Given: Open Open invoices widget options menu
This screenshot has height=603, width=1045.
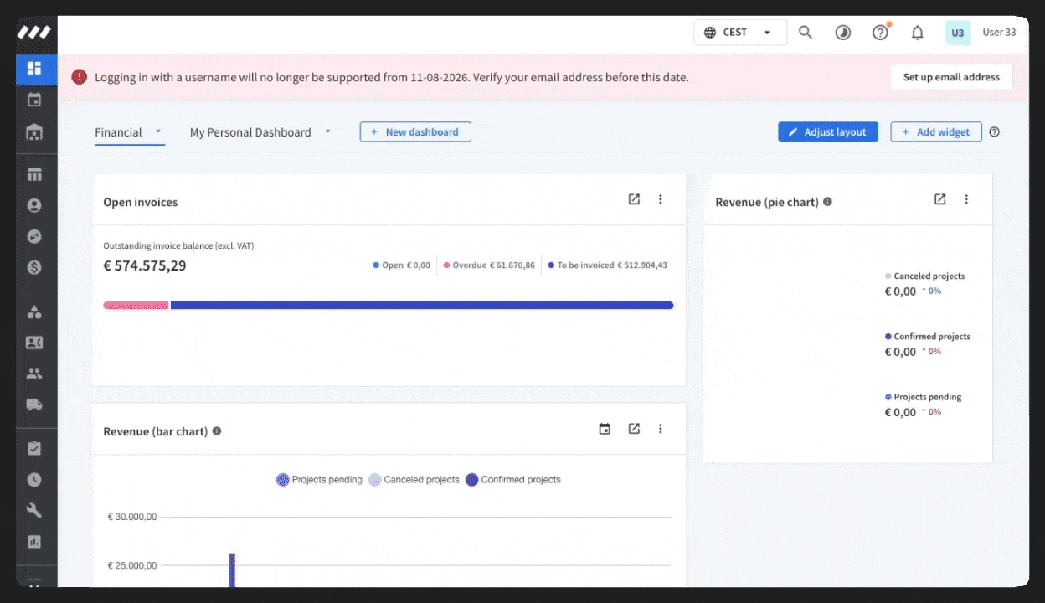Looking at the screenshot, I should point(661,199).
